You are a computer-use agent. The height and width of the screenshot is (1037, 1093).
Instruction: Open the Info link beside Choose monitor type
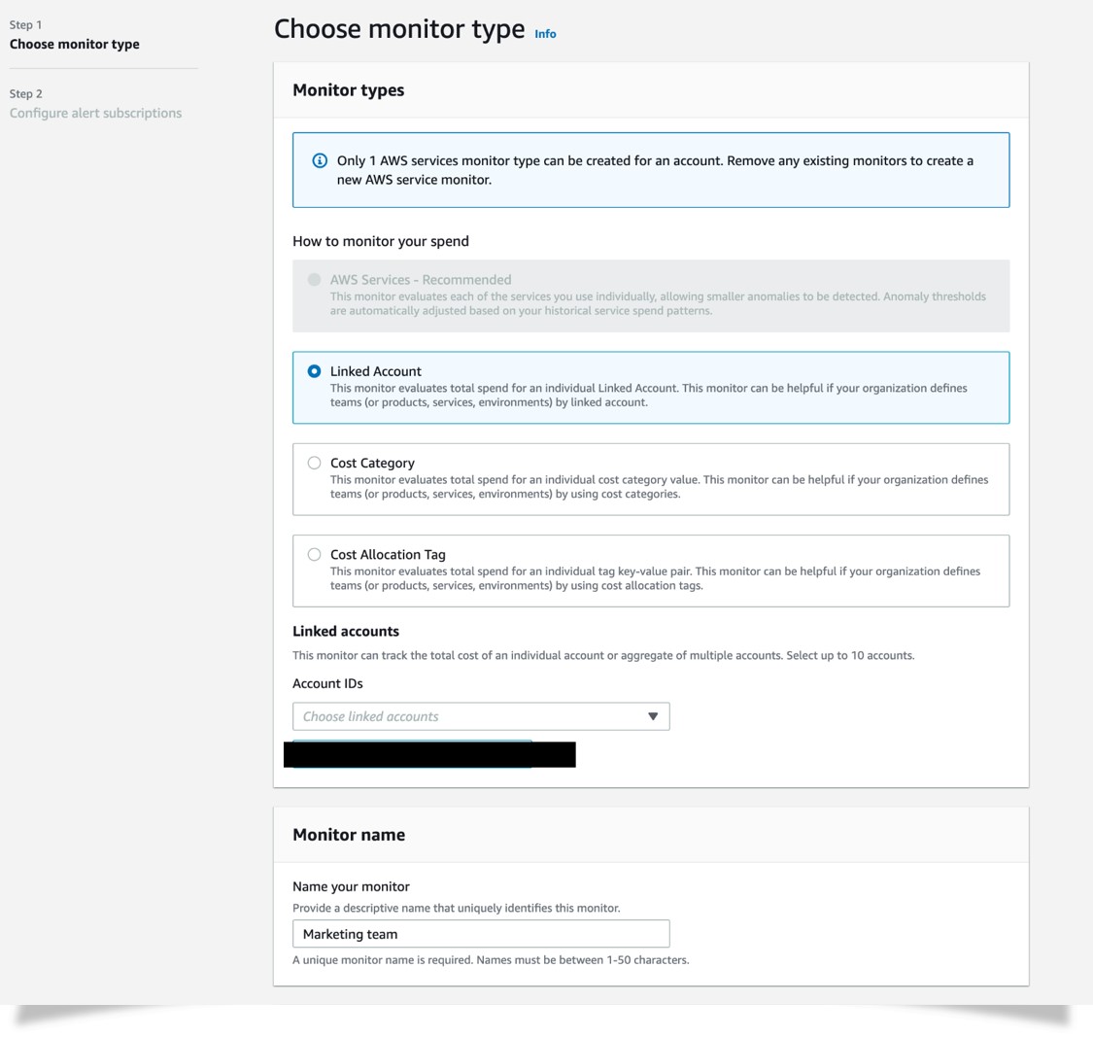pos(545,33)
